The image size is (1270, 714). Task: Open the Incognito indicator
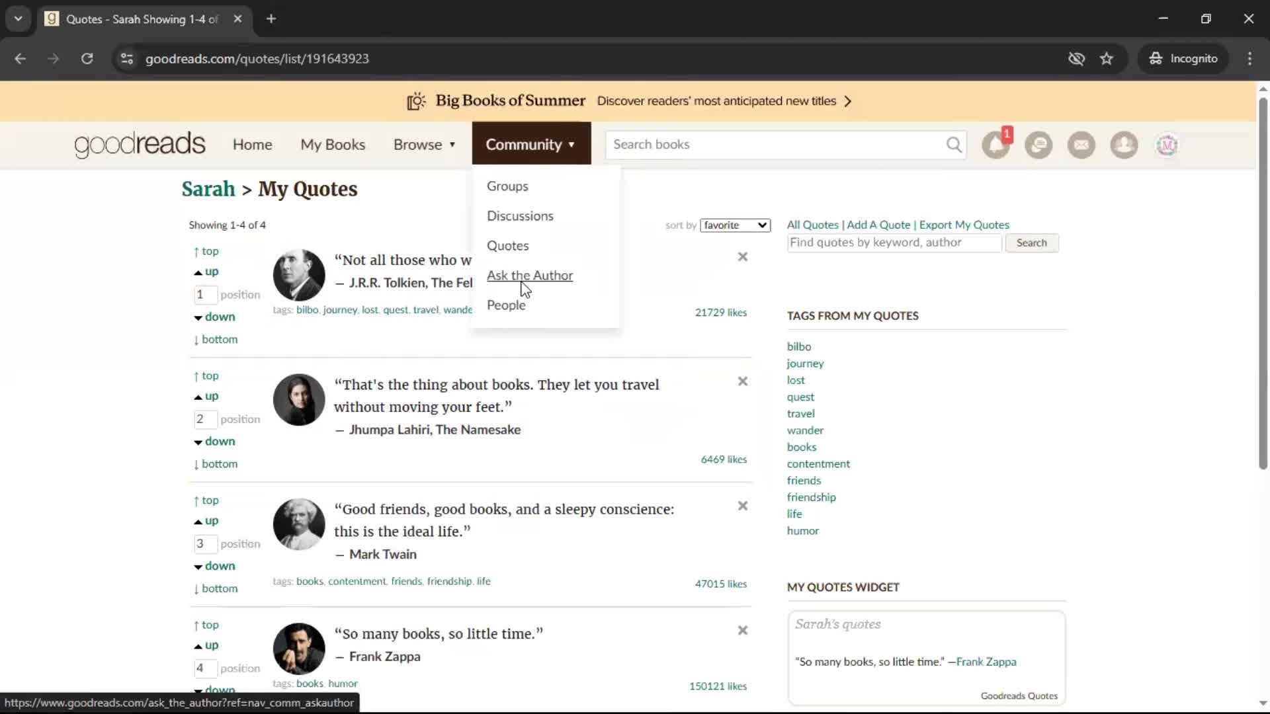pos(1183,58)
